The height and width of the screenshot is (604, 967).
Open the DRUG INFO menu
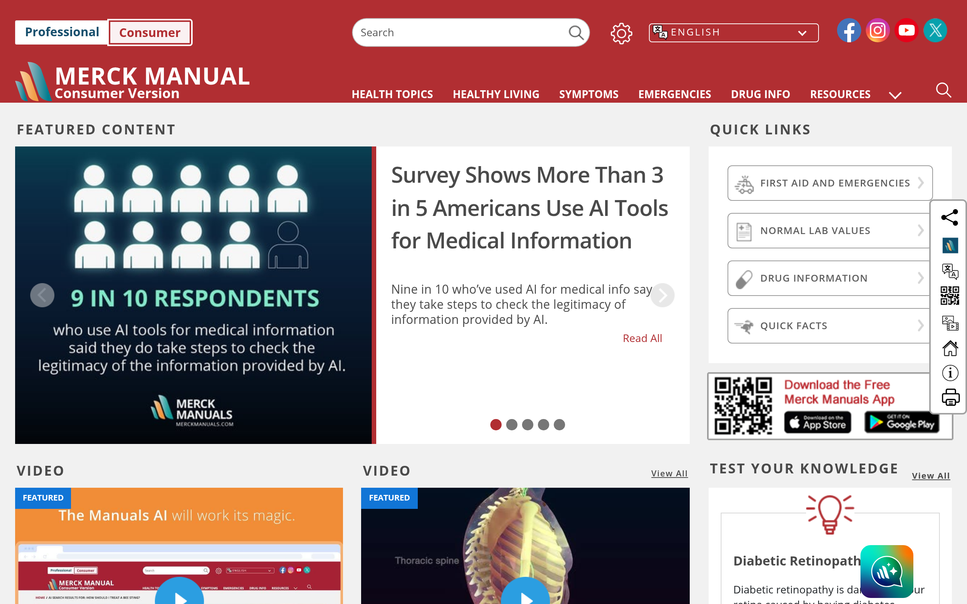point(760,94)
